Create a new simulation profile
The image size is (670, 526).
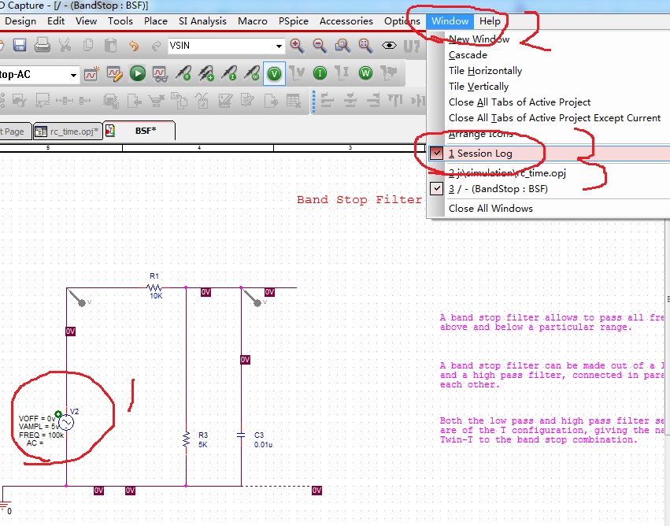tap(91, 74)
